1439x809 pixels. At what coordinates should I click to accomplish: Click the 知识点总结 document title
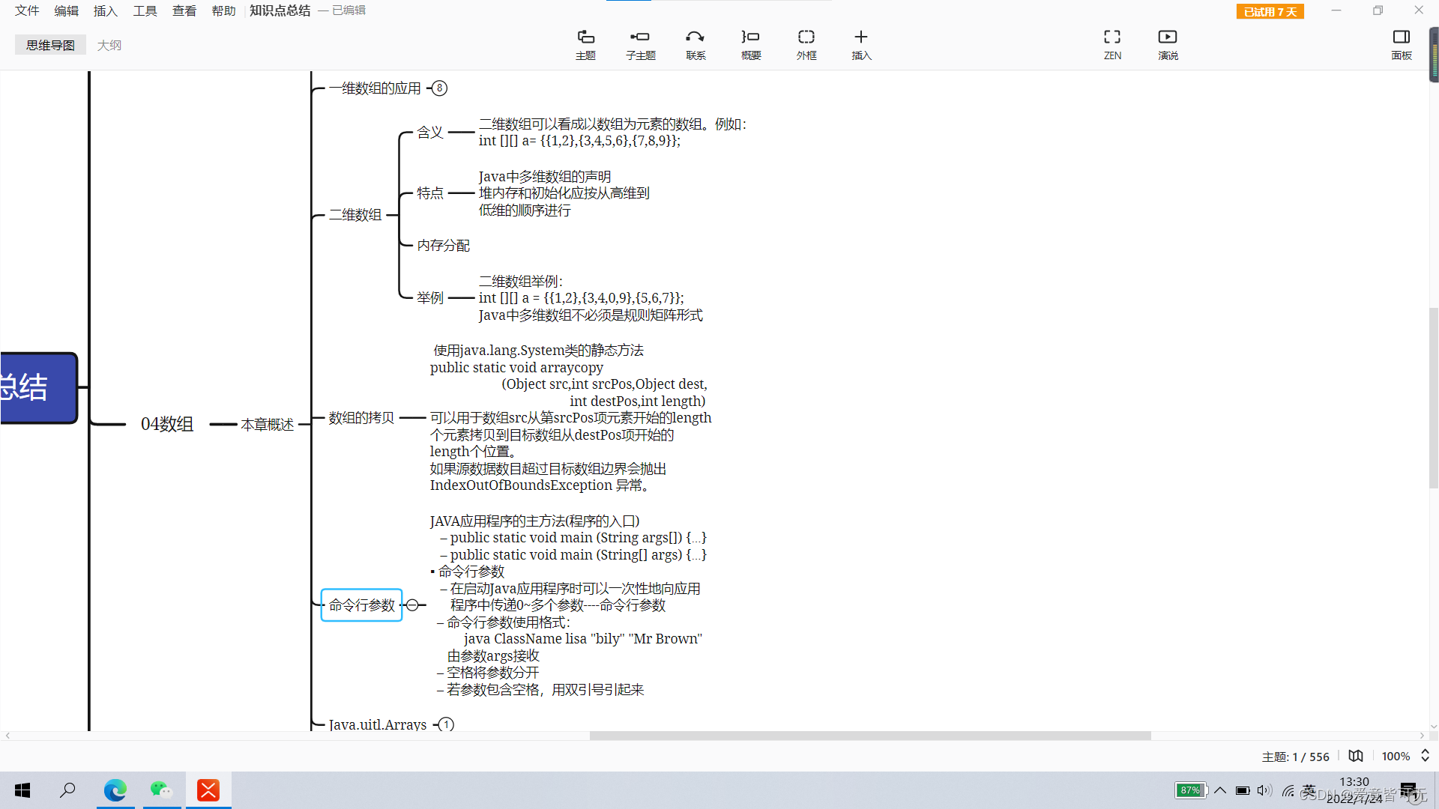[280, 10]
